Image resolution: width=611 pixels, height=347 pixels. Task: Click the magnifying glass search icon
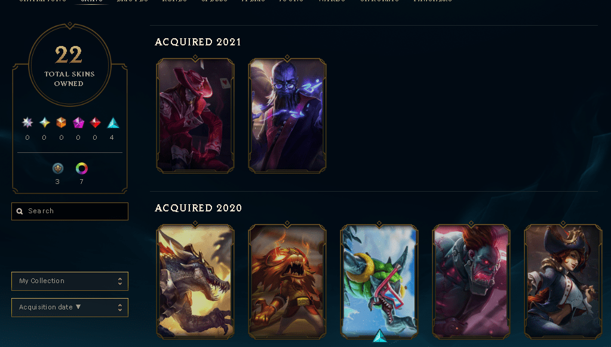click(x=20, y=211)
